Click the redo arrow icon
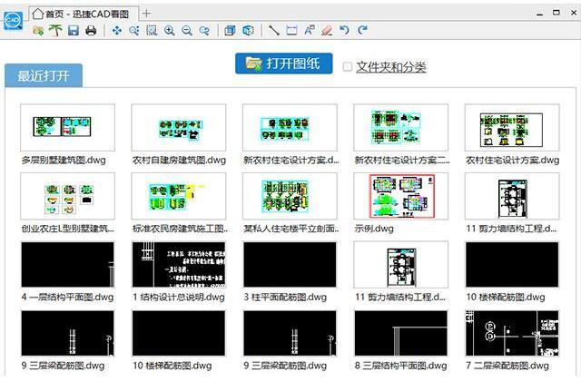 [362, 31]
